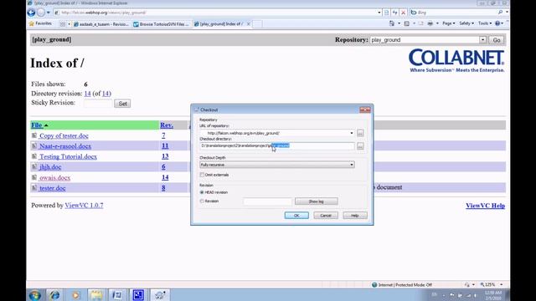Click revision 13 link
This screenshot has width=536, height=301.
click(165, 156)
